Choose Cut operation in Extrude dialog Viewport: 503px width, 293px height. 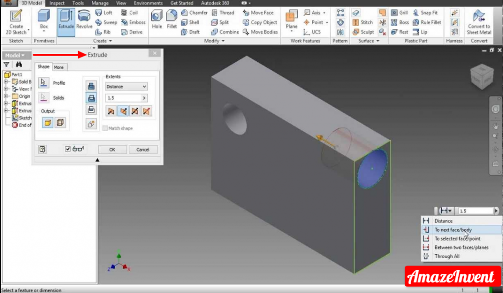click(x=91, y=98)
